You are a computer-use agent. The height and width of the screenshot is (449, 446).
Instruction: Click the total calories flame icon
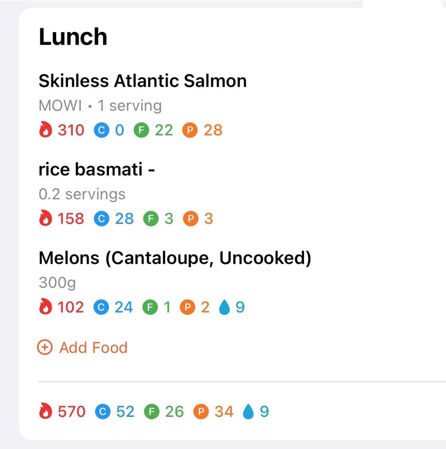[x=45, y=411]
